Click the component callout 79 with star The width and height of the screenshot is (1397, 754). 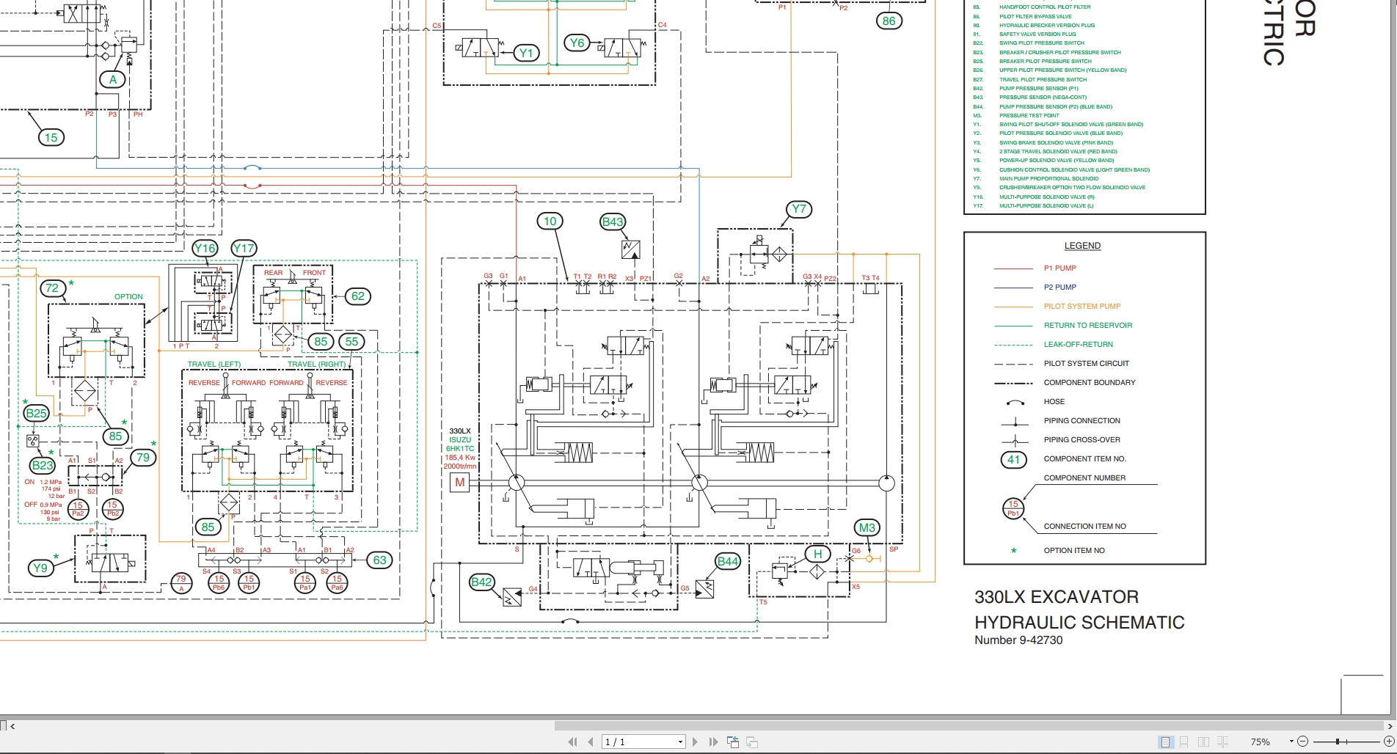point(143,458)
